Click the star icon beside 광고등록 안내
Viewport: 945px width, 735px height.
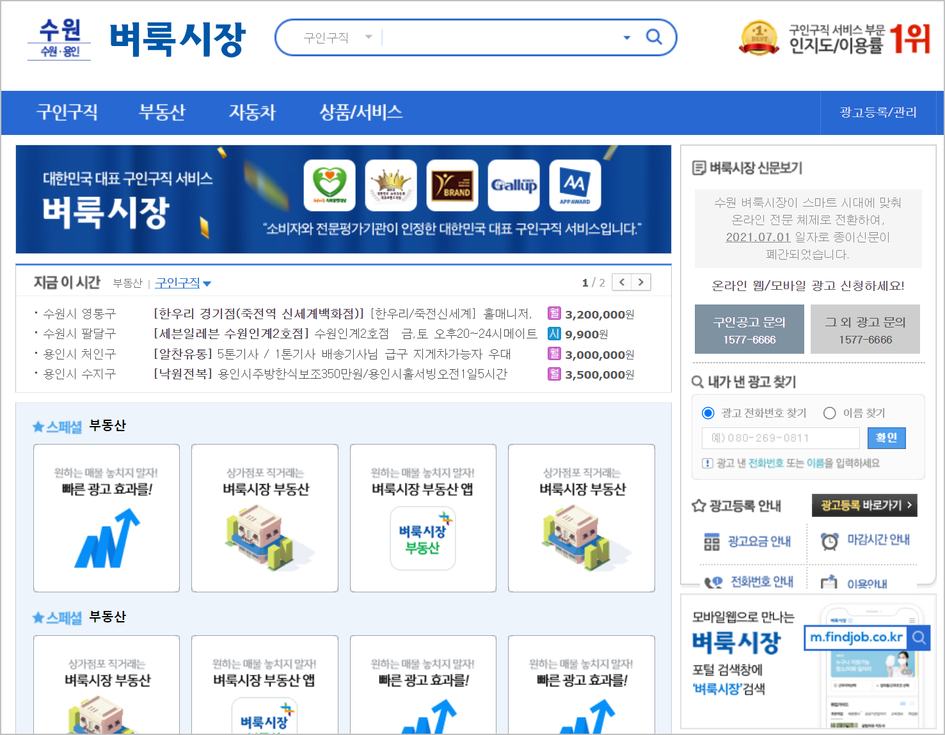pyautogui.click(x=699, y=506)
